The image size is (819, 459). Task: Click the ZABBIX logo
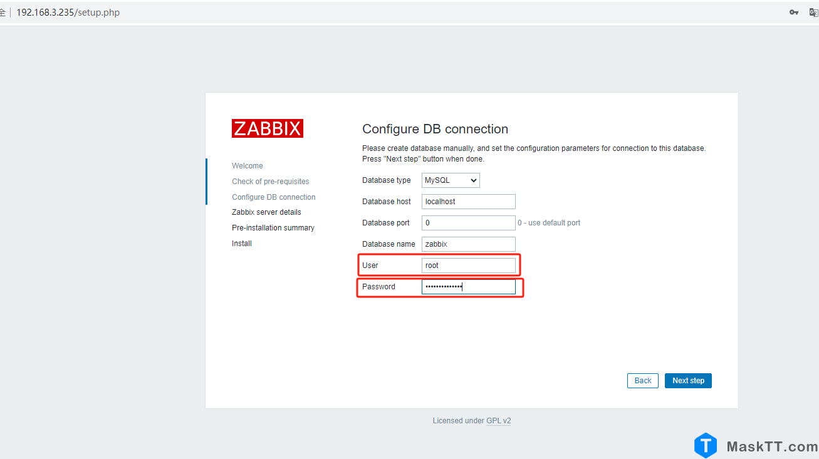(268, 128)
